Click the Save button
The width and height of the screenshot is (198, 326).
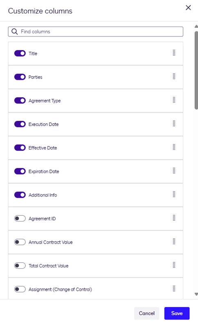coord(177,313)
